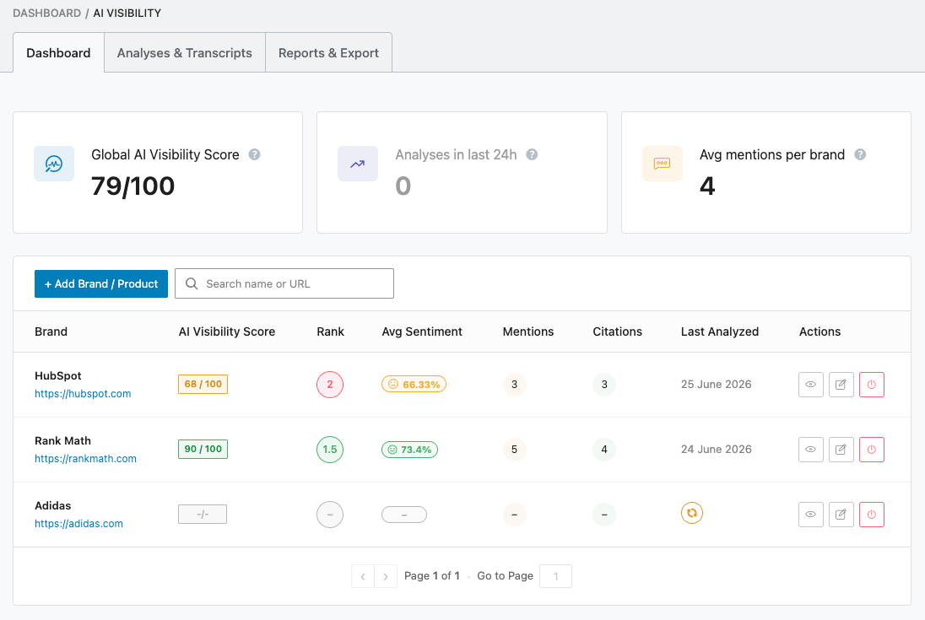Click the 25 June 2026 date
This screenshot has width=925, height=620.
[717, 385]
